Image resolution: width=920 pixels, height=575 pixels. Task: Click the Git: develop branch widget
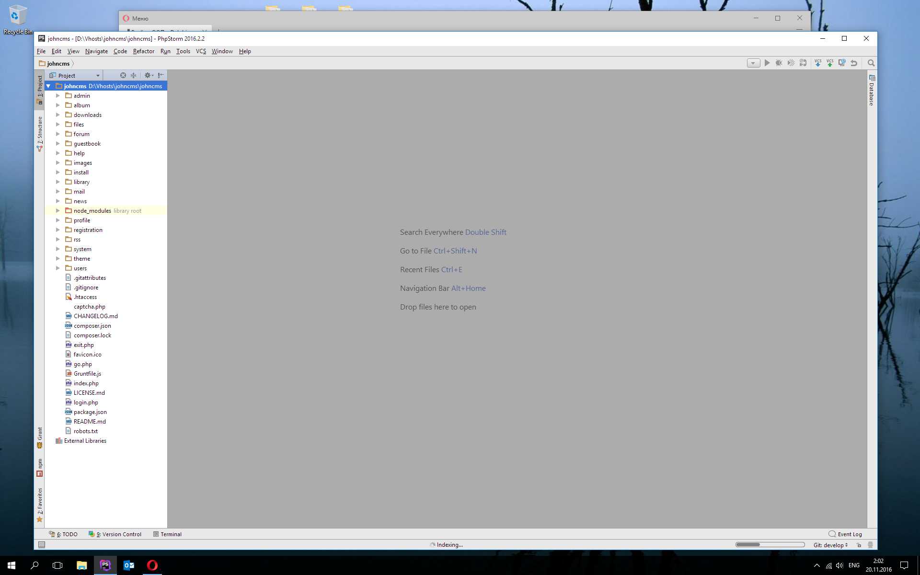(x=830, y=545)
